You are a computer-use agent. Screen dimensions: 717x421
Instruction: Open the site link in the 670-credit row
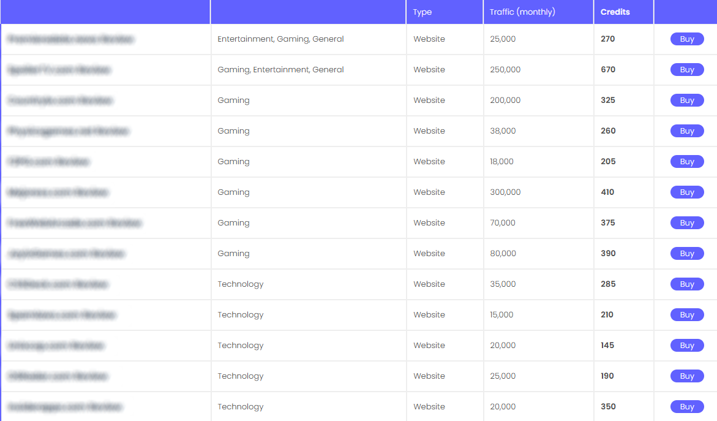click(59, 70)
